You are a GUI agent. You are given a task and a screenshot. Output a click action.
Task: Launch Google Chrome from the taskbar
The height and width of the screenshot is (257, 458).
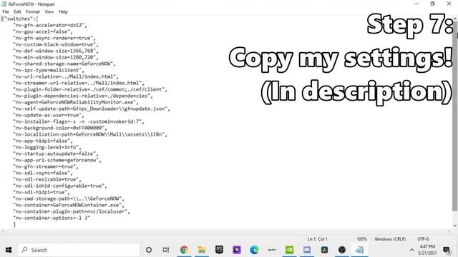184,250
